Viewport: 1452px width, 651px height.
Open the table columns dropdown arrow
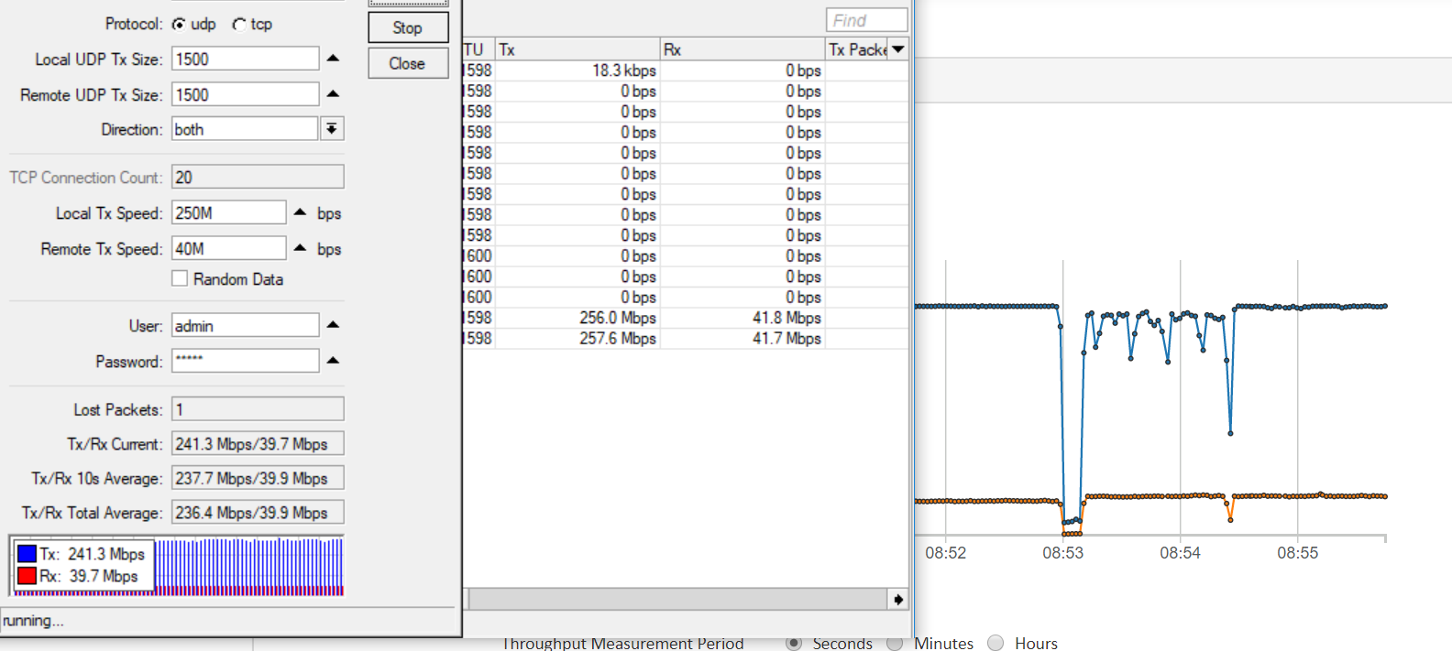point(898,49)
